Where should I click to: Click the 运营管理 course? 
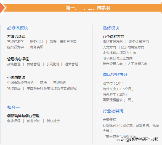pyautogui.click(x=71, y=64)
